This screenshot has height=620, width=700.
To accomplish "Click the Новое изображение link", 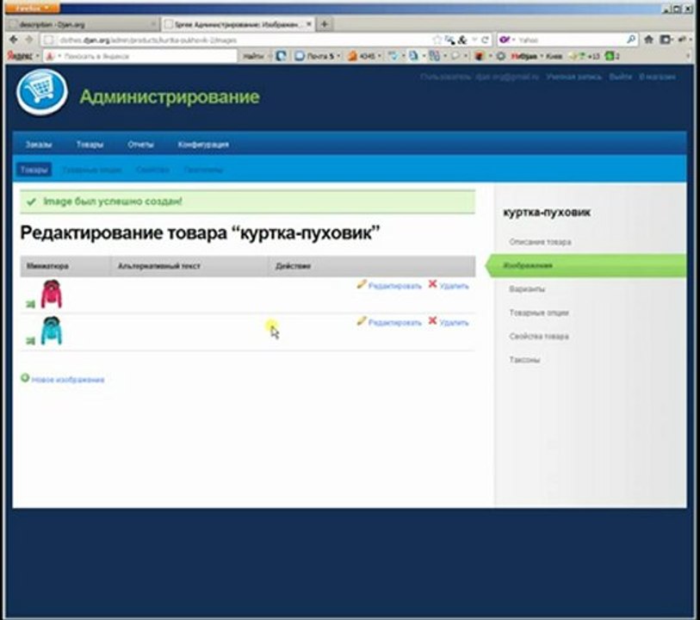I will pos(68,380).
